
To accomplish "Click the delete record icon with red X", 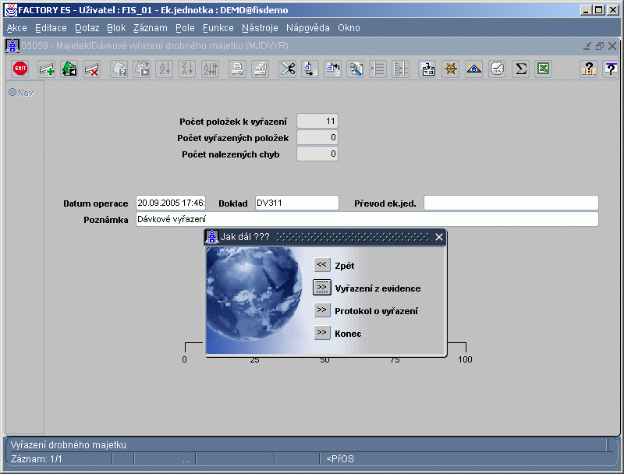I will coord(91,69).
